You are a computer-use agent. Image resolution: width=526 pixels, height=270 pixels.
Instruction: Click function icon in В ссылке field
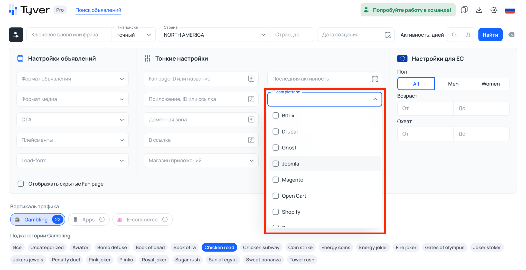pos(251,140)
